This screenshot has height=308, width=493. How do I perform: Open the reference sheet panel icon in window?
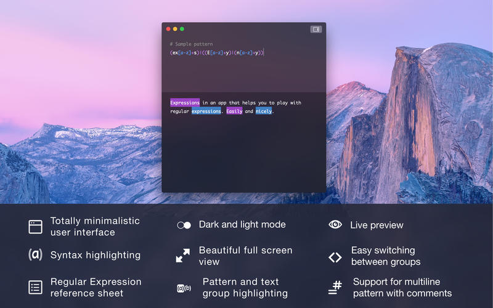pos(316,29)
